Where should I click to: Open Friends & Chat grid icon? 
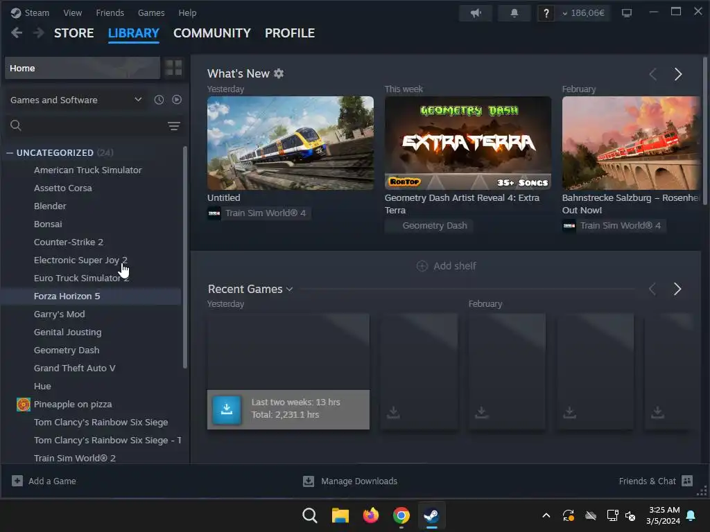687,481
